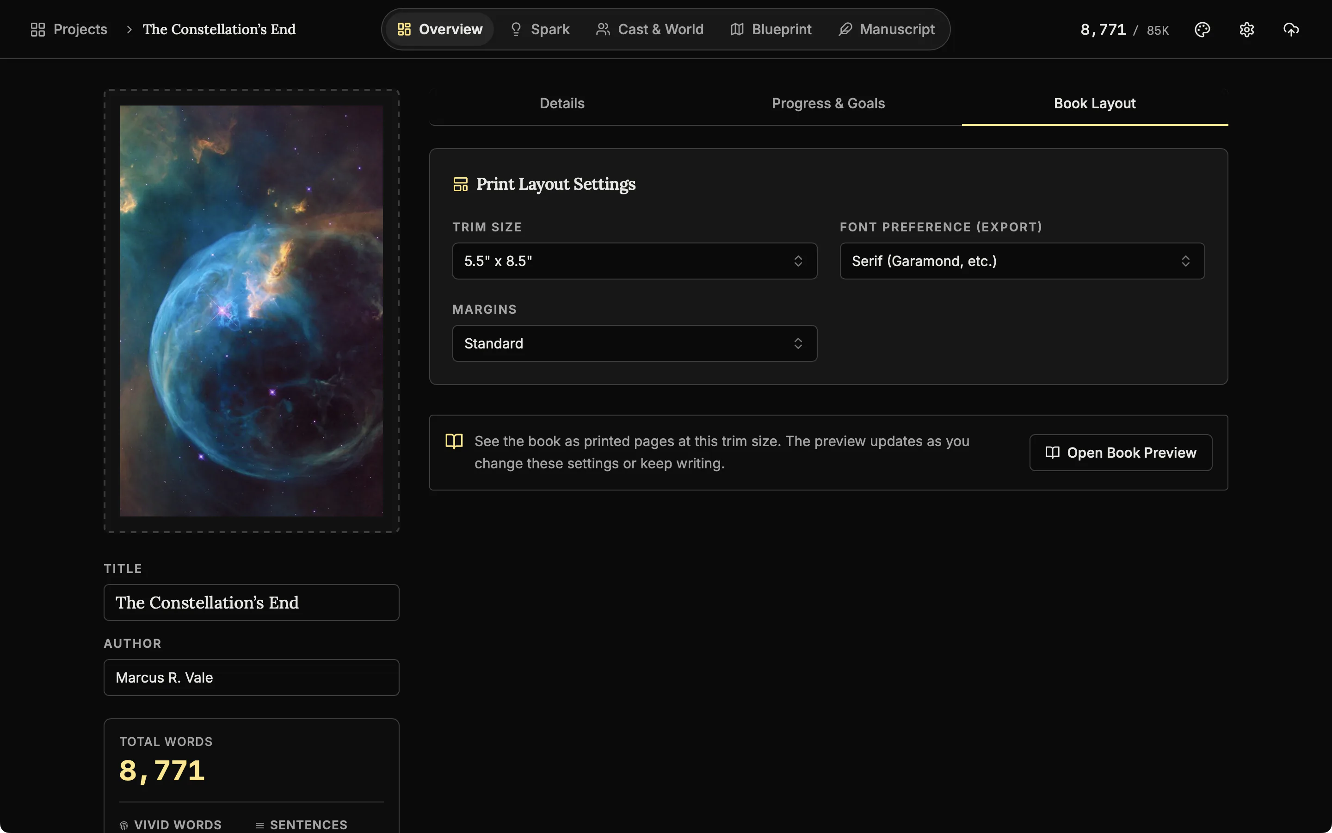Switch to the Details tab

(x=562, y=104)
